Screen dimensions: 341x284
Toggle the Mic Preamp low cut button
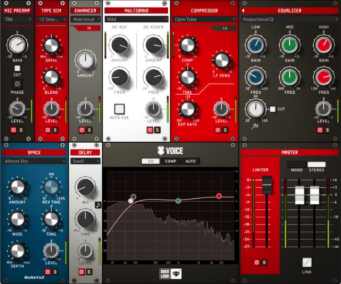point(17,68)
